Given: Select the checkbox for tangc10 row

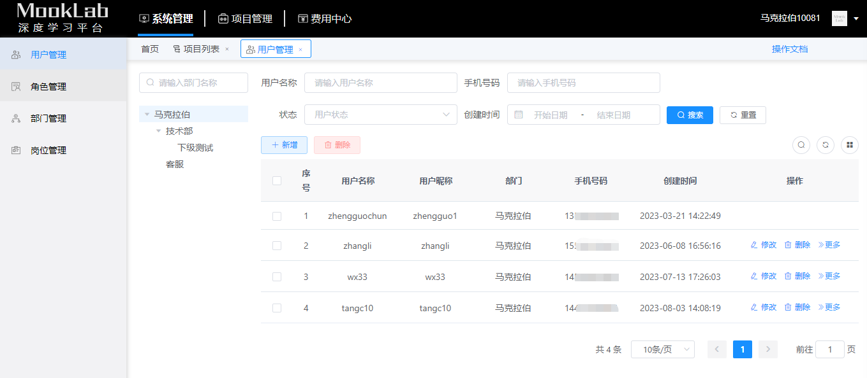Looking at the screenshot, I should pos(277,308).
